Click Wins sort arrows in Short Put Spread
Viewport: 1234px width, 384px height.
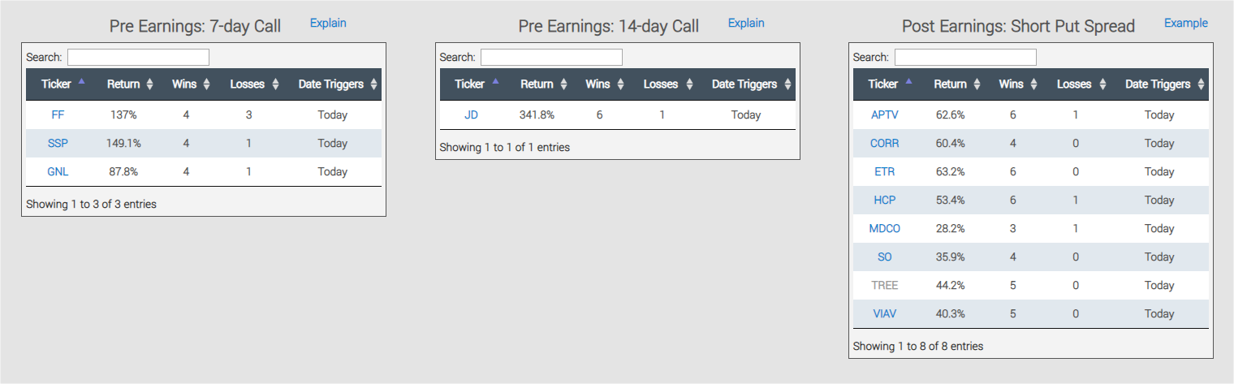coord(1033,84)
